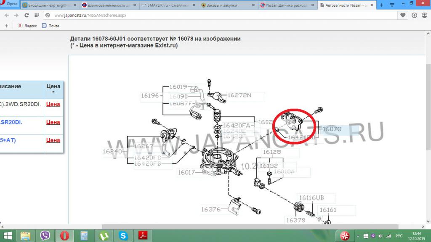Open the Opera main menu button
This screenshot has height=242, width=431.
coord(9,4)
